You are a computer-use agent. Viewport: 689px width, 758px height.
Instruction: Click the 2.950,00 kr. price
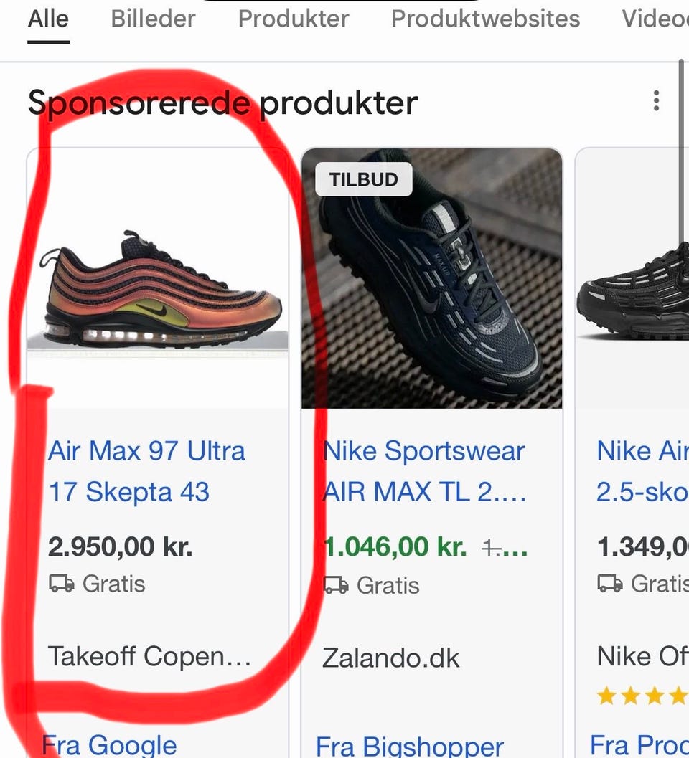[x=120, y=547]
